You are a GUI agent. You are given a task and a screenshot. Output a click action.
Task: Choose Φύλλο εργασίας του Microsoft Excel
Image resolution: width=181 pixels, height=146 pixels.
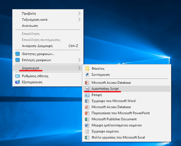coord(127,137)
